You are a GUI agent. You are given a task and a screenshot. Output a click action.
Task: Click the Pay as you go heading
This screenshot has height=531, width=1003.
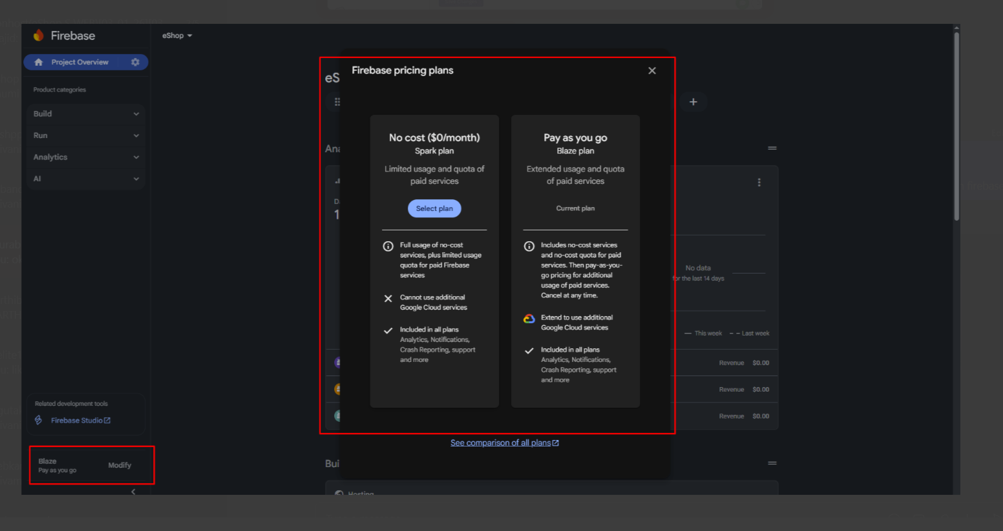575,137
